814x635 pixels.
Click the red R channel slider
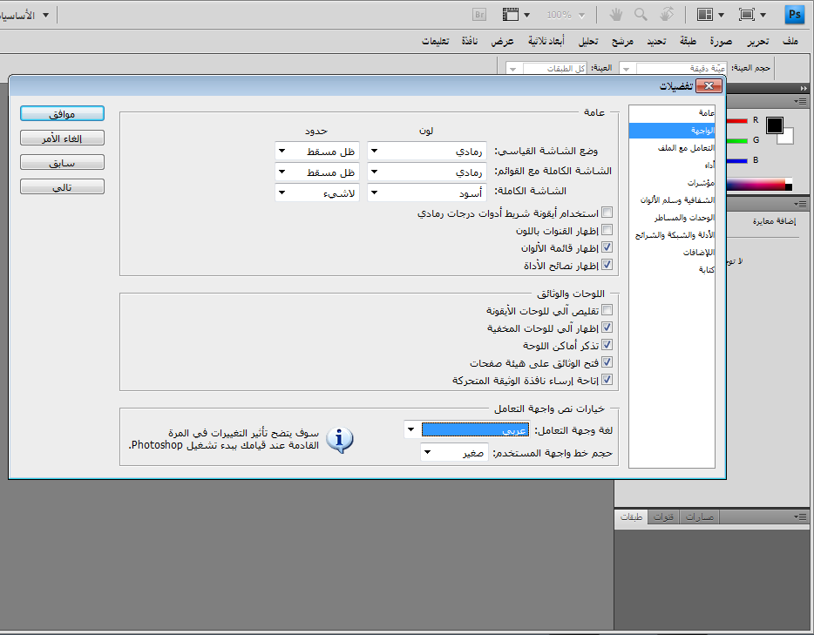coord(736,120)
